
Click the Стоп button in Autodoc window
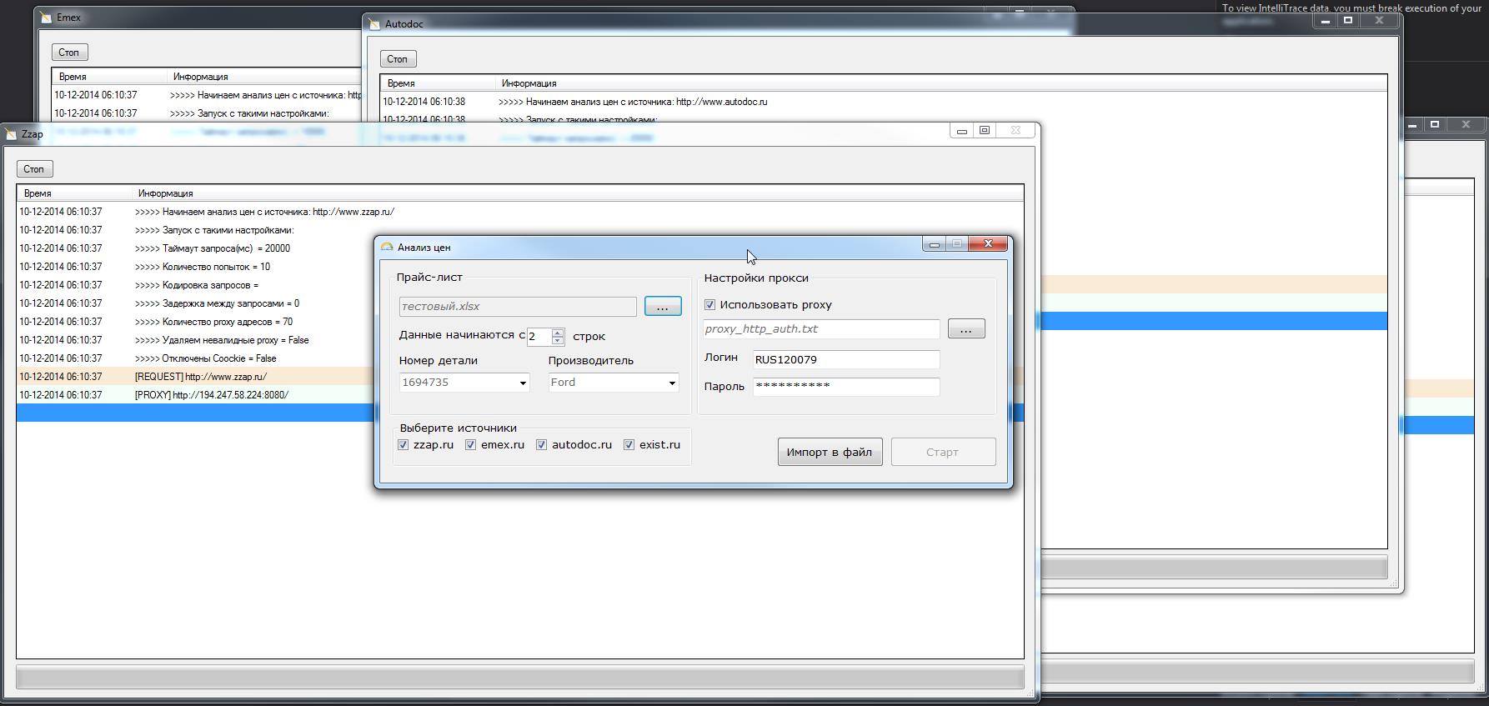coord(398,59)
